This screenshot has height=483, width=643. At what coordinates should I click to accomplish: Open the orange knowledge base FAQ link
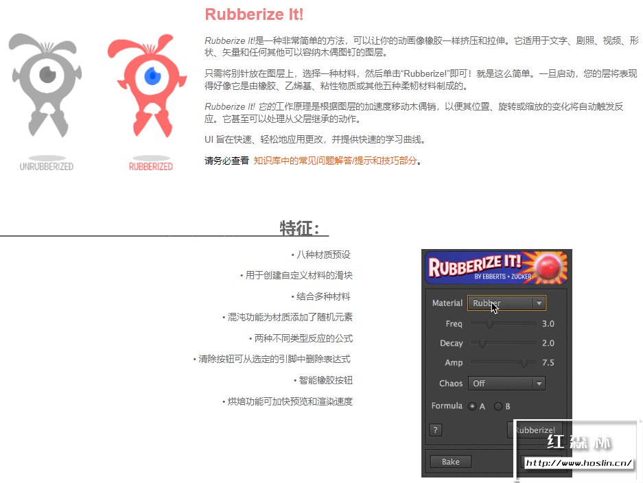(335, 161)
